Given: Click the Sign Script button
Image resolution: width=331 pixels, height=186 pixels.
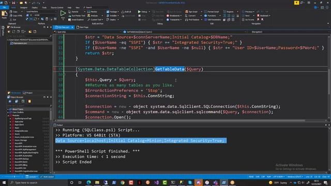Looking at the screenshot, I should tap(191, 11).
